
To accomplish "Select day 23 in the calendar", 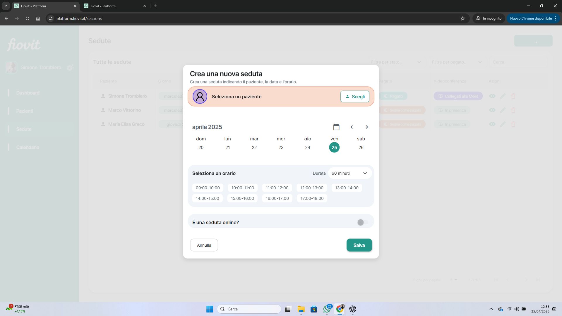I will click(281, 147).
